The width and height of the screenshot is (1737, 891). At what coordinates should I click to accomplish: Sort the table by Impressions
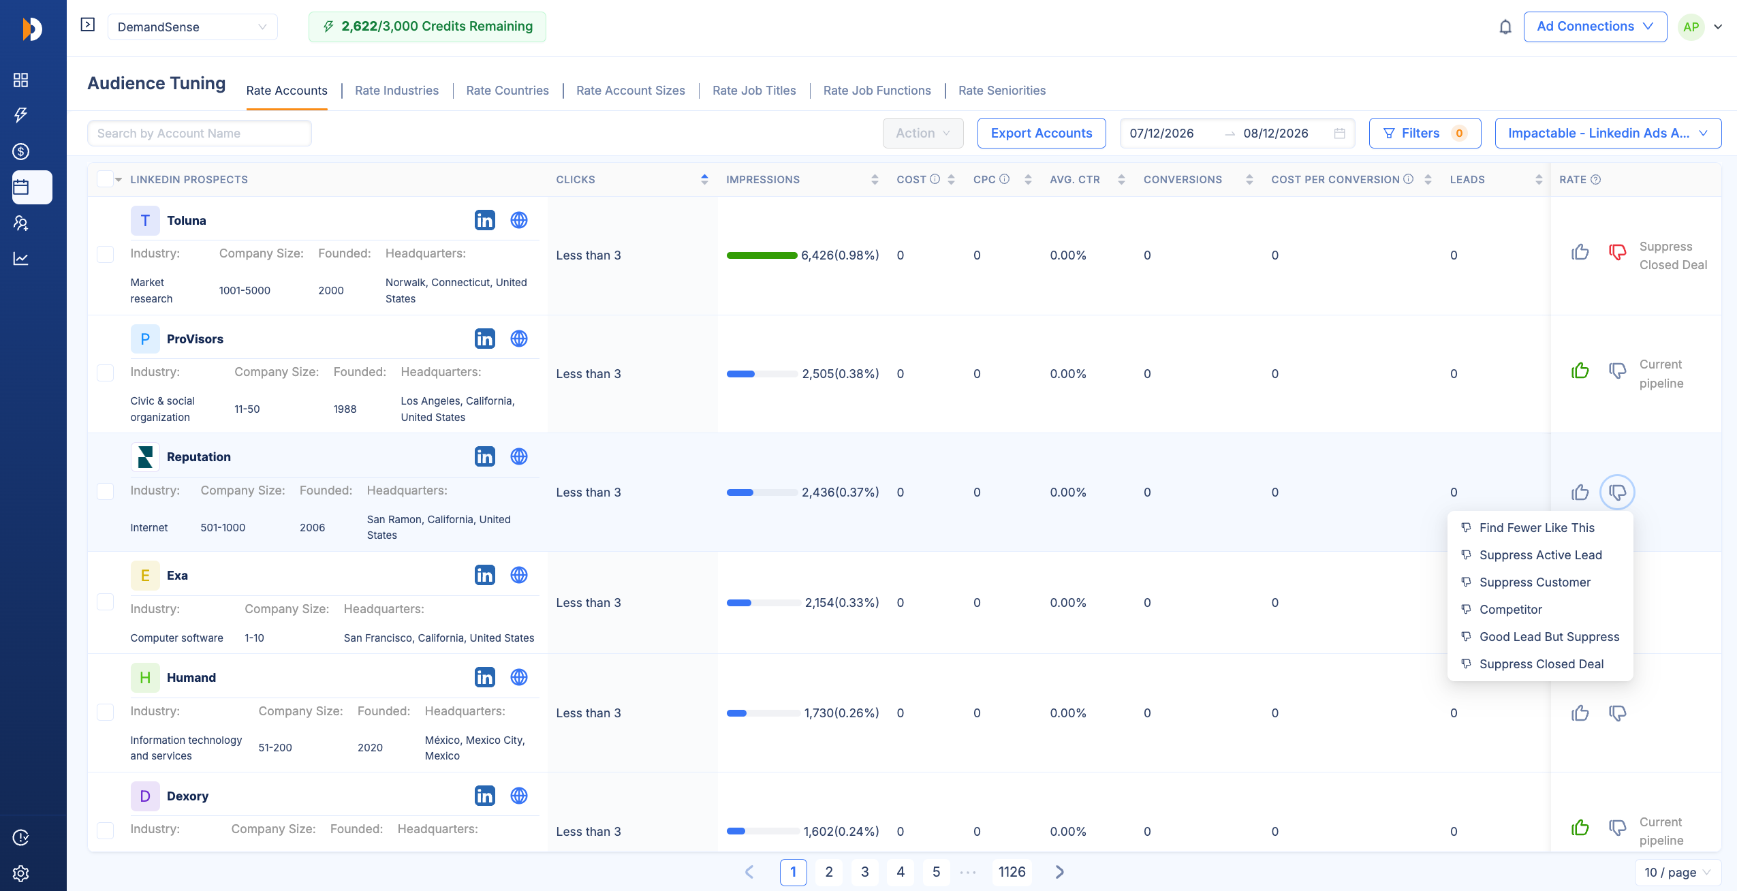[x=875, y=180]
